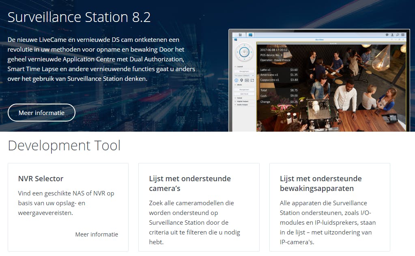The image size is (415, 256).
Task: Click the main menu grid icon in product screenshot
Action: click(x=240, y=35)
